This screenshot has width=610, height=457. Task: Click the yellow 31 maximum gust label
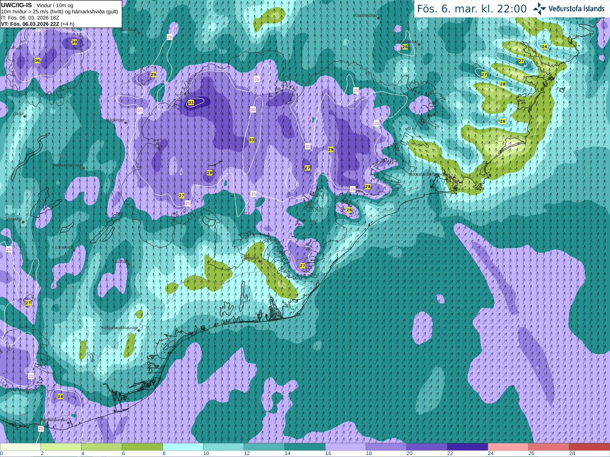point(191,103)
